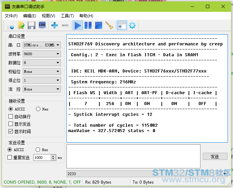The height and width of the screenshot is (188, 233).
Task: Clear received data with the broom icon
Action: click(x=109, y=25)
